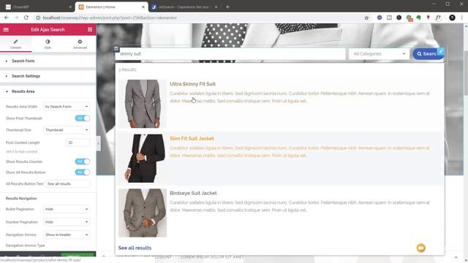The width and height of the screenshot is (468, 263).
Task: Click the purple round extension icon
Action: click(x=380, y=18)
